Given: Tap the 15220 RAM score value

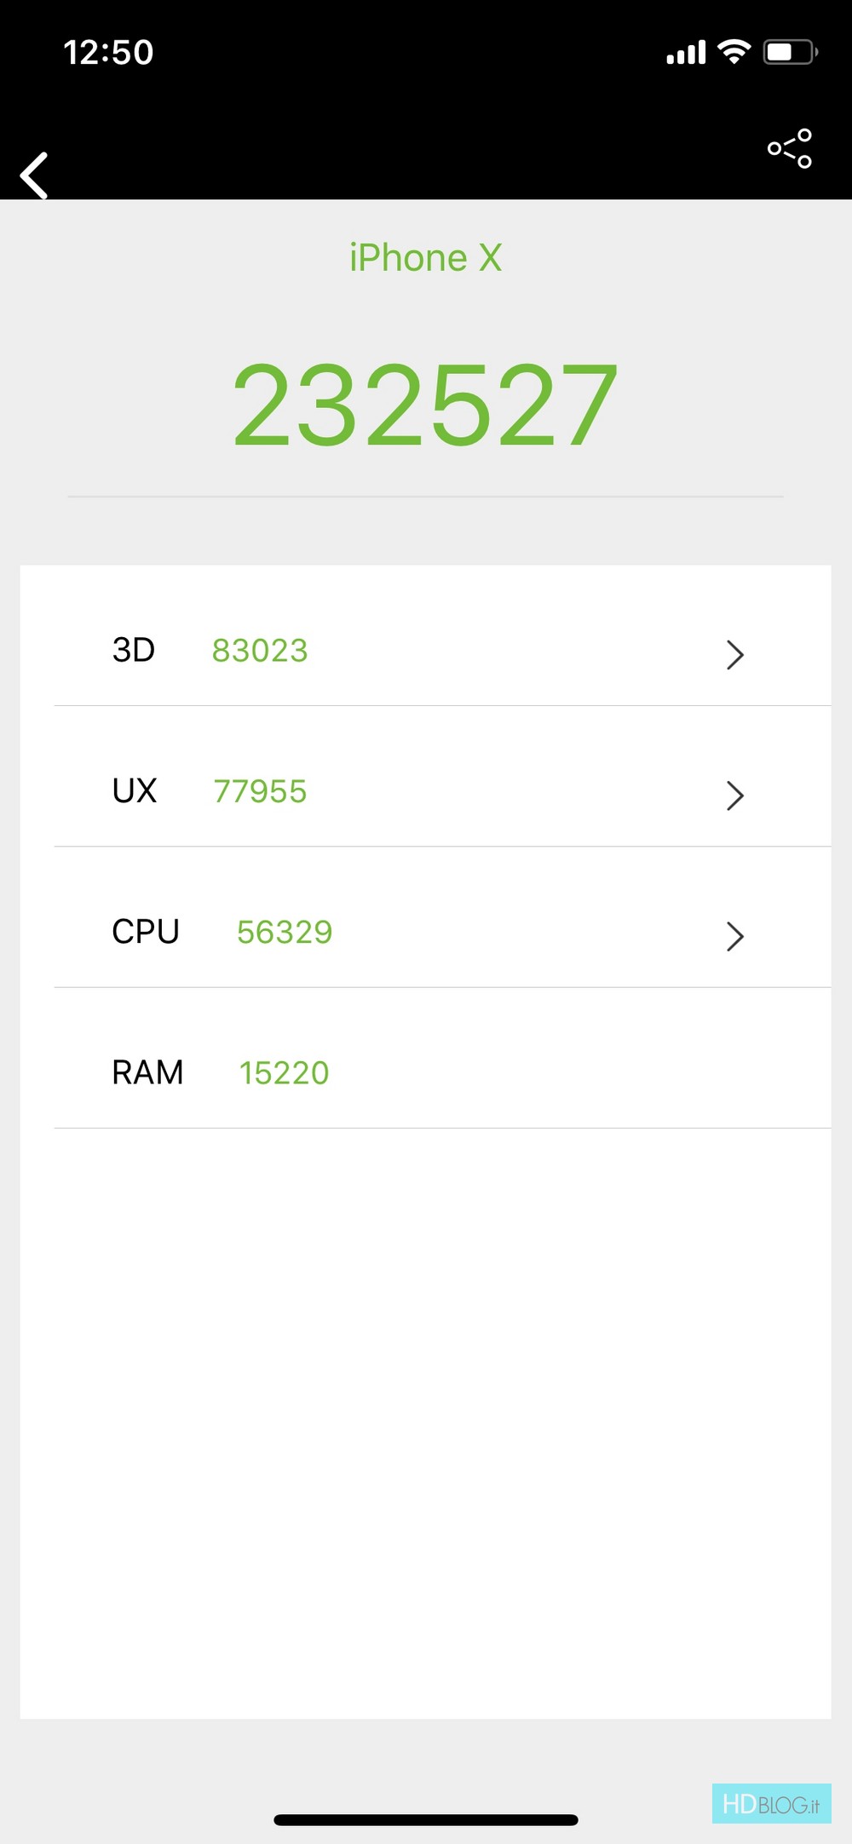Looking at the screenshot, I should click(x=284, y=1073).
